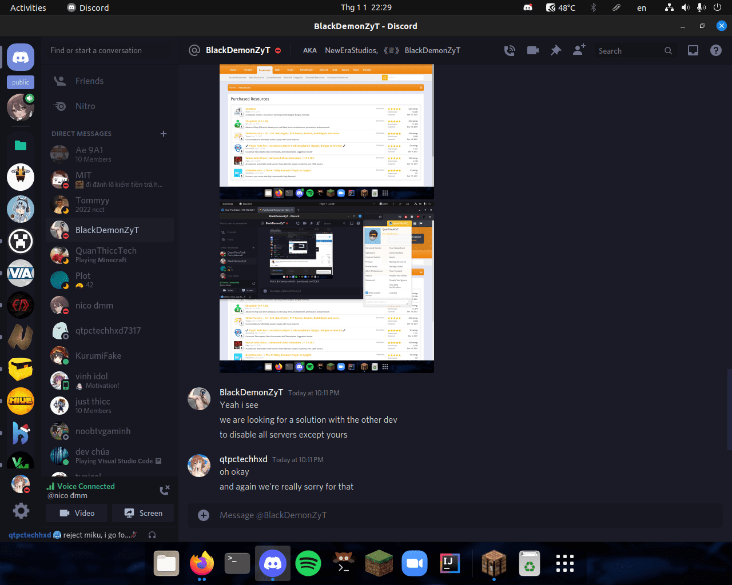Attach a file with plus button
732x585 pixels.
point(204,515)
